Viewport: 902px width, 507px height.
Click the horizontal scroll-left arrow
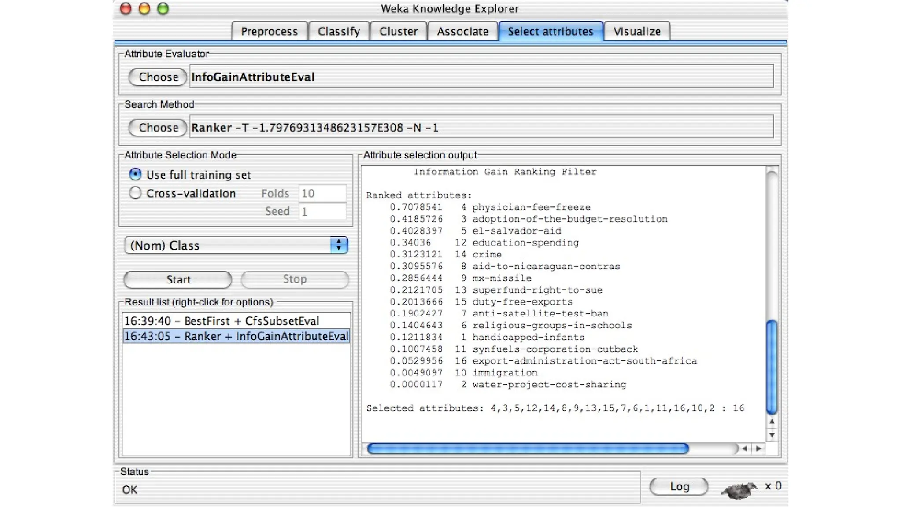(745, 448)
